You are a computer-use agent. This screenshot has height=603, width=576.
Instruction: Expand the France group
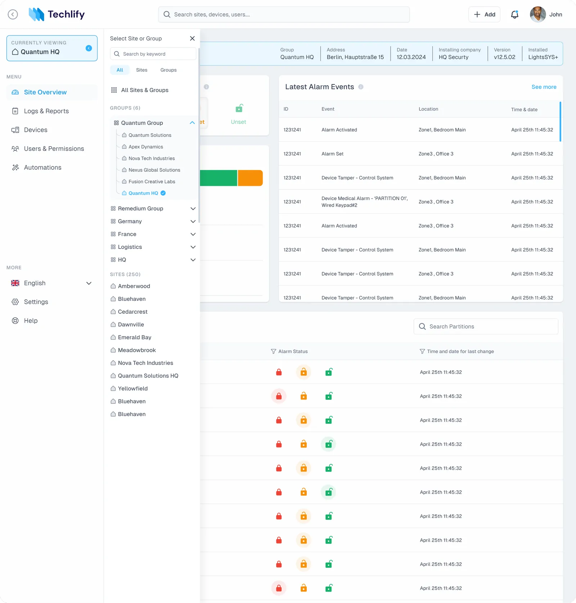pos(193,234)
